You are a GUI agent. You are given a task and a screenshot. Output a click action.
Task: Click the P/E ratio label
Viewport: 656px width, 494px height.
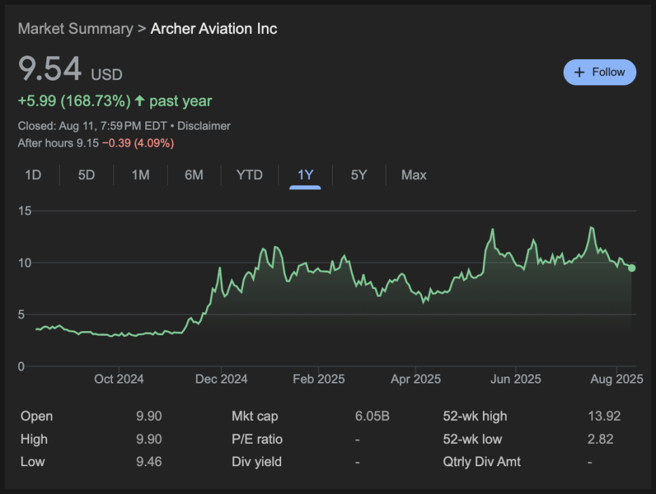(257, 439)
